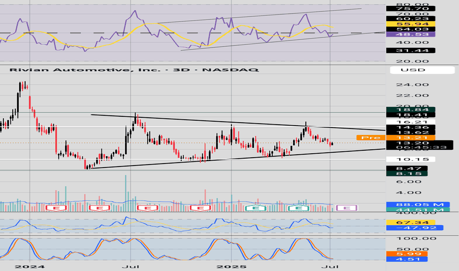The height and width of the screenshot is (271, 459).
Task: Click the purple upcoming earnings E marker
Action: (x=347, y=208)
